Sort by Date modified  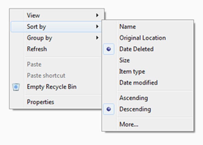click(138, 83)
